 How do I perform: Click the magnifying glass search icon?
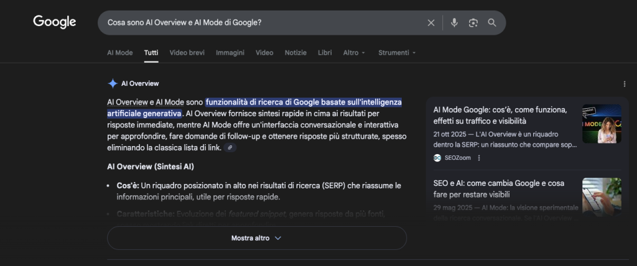[492, 23]
